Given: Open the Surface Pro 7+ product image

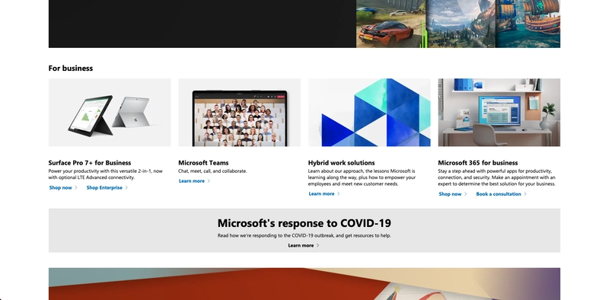Looking at the screenshot, I should [110, 113].
